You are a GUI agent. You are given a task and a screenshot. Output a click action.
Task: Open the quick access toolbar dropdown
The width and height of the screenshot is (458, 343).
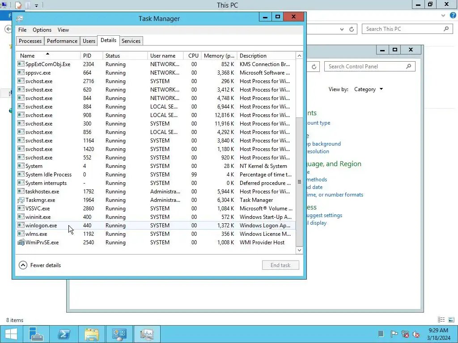pos(37,5)
